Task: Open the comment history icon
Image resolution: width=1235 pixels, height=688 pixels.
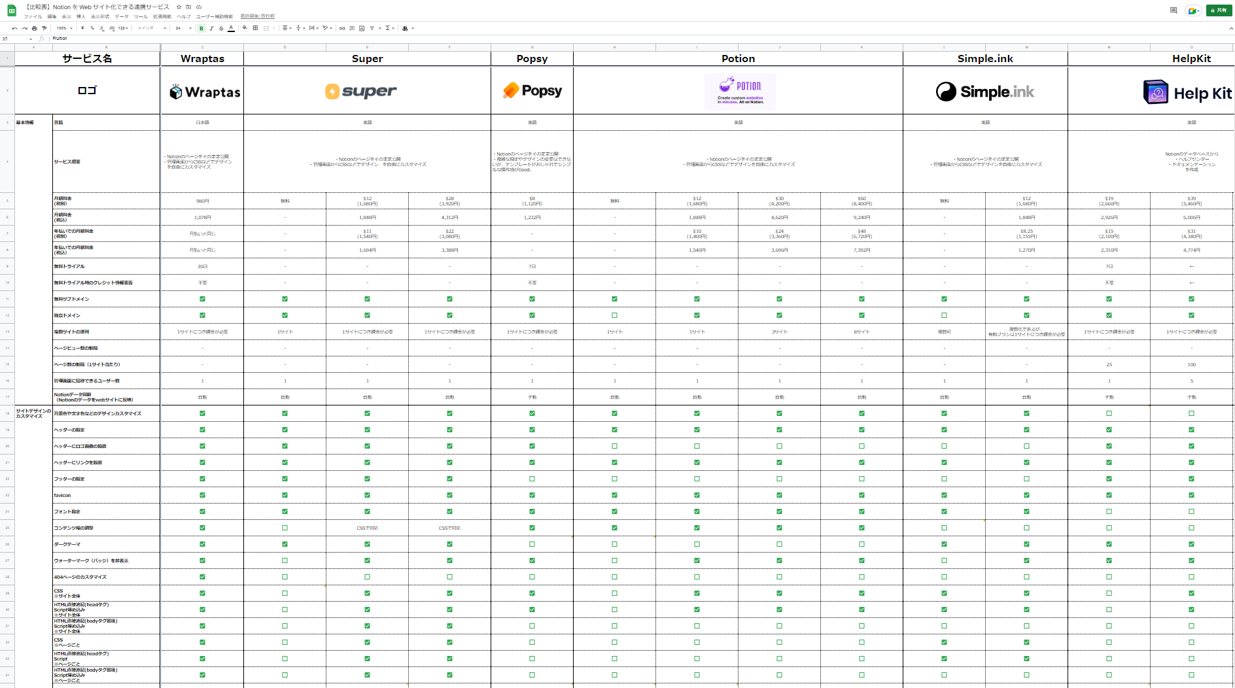Action: pos(1174,10)
